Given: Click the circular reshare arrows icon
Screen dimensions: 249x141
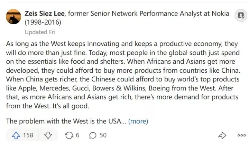Looking at the screenshot, I should coord(70,135).
